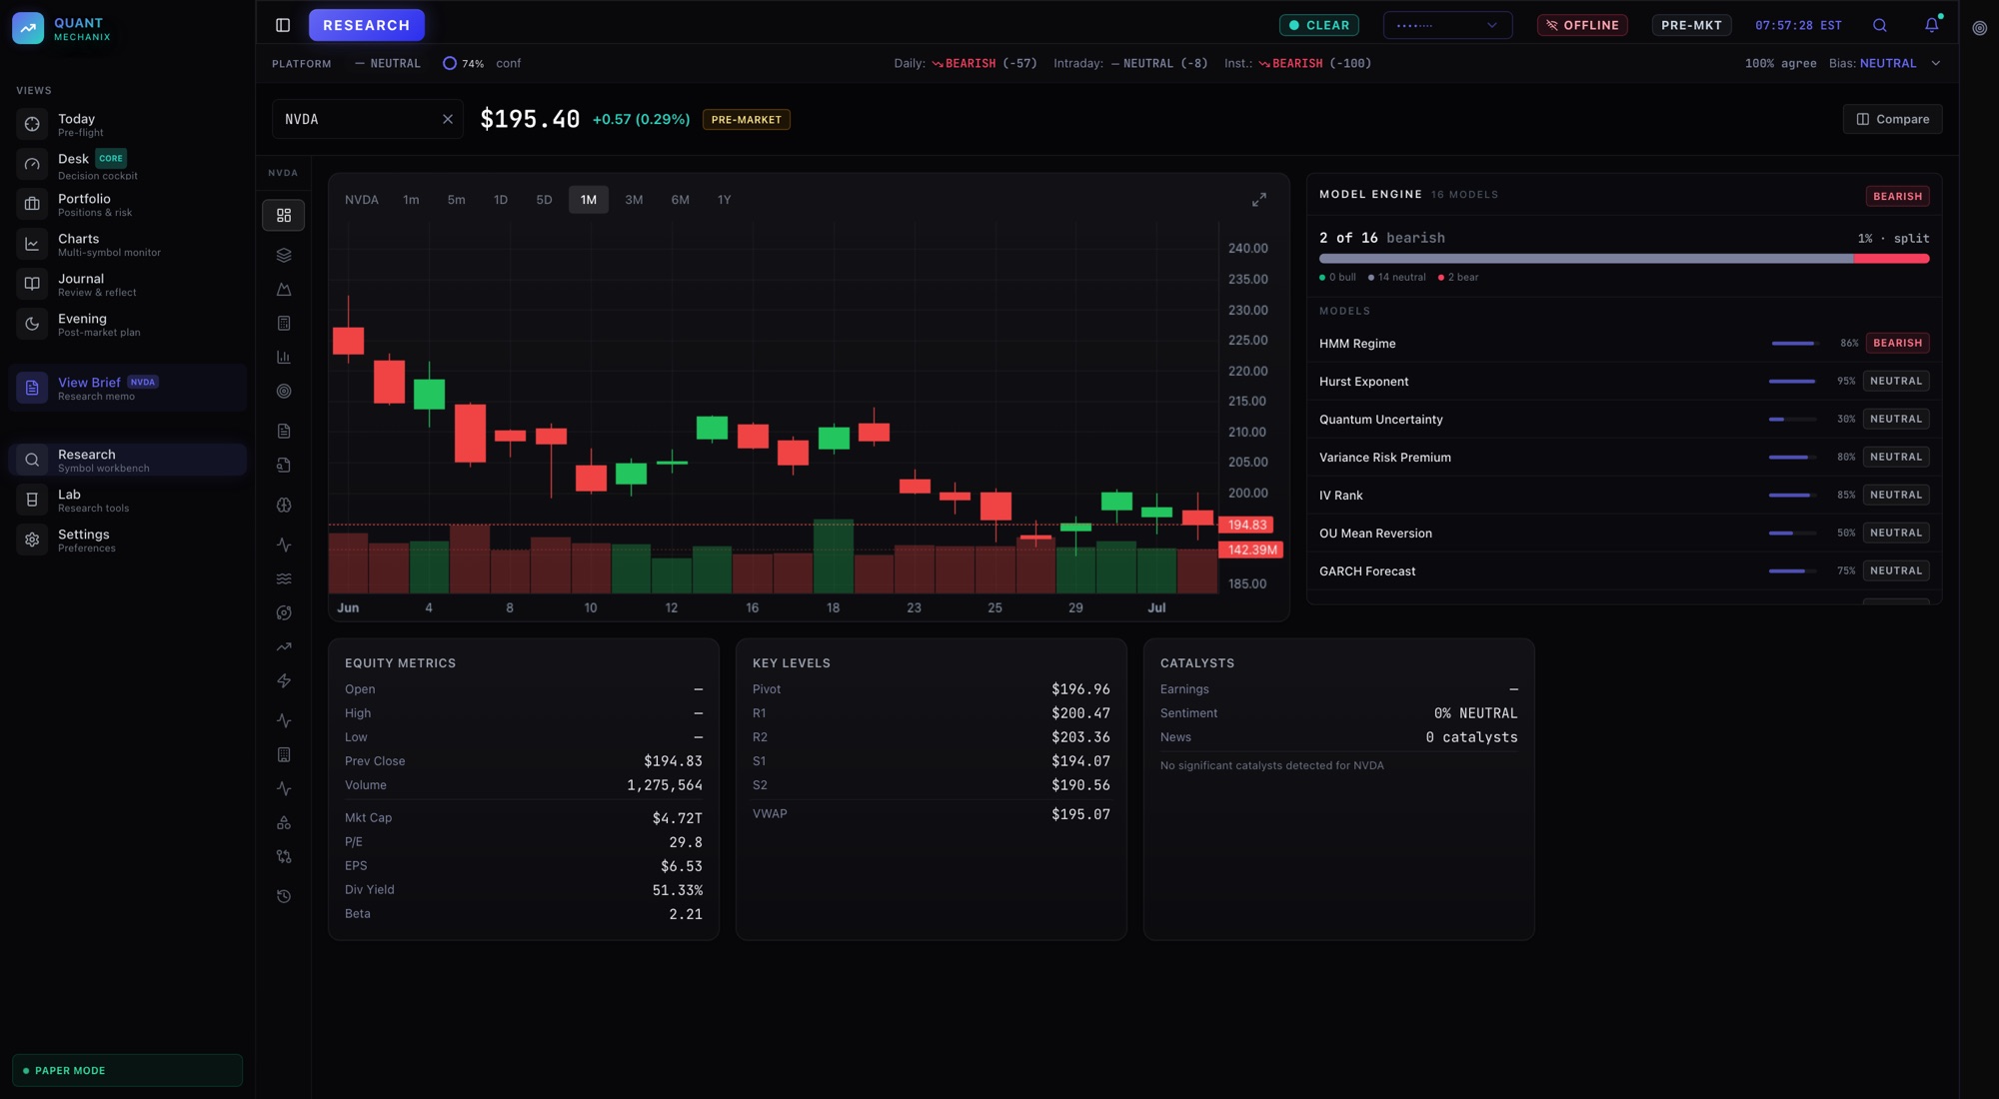Click the Compare button
The width and height of the screenshot is (1999, 1099).
[1893, 119]
